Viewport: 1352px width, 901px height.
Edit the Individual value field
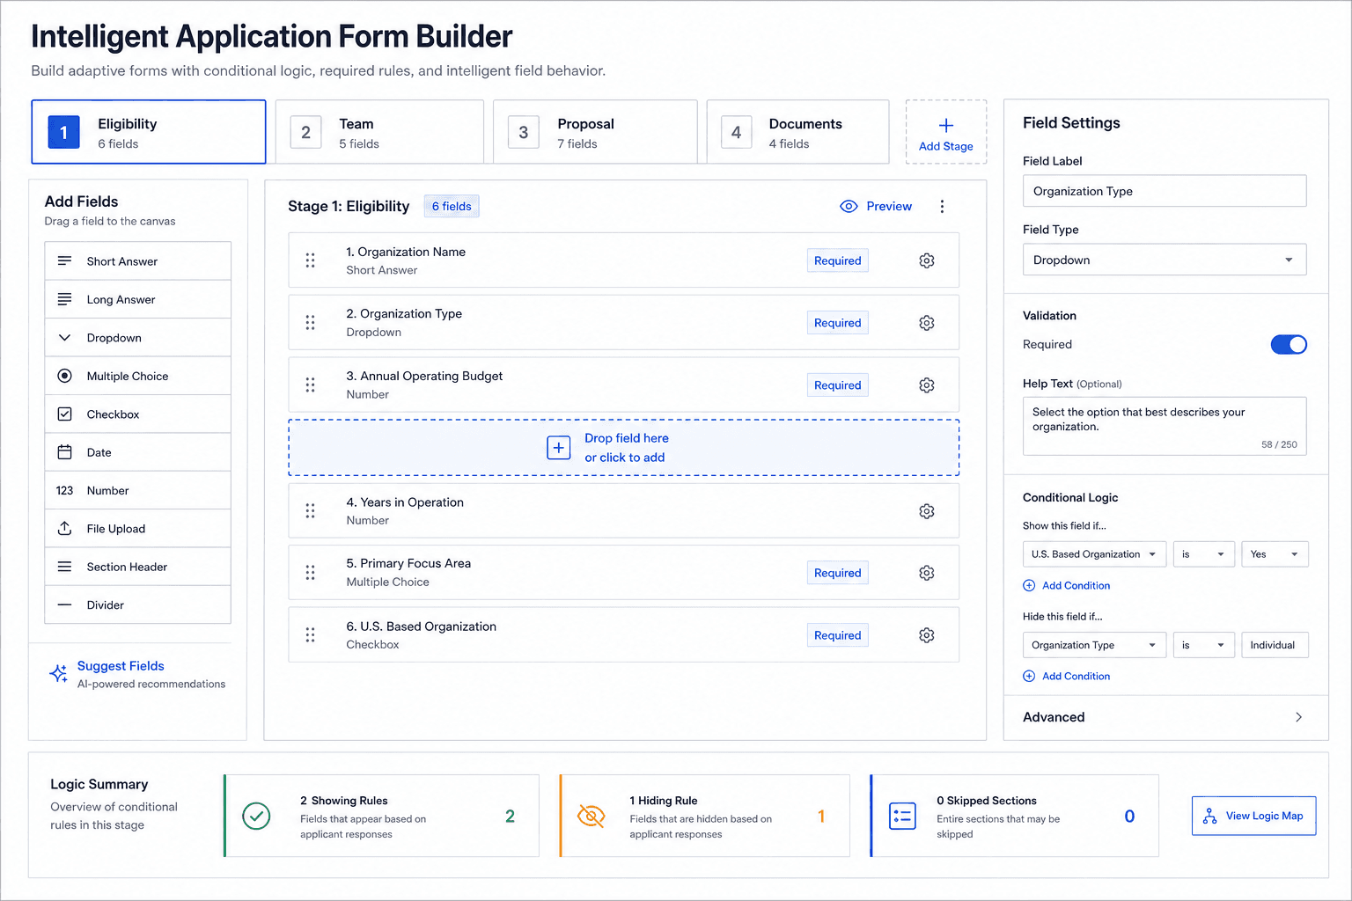1275,645
